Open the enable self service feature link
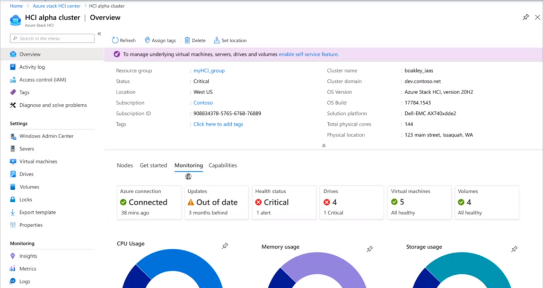 (308, 55)
